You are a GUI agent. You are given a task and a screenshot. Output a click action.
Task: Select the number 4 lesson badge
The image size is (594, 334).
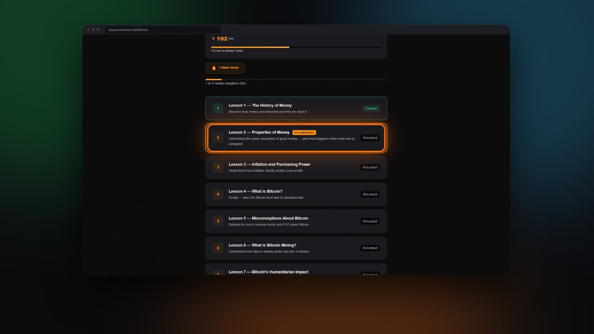(218, 194)
